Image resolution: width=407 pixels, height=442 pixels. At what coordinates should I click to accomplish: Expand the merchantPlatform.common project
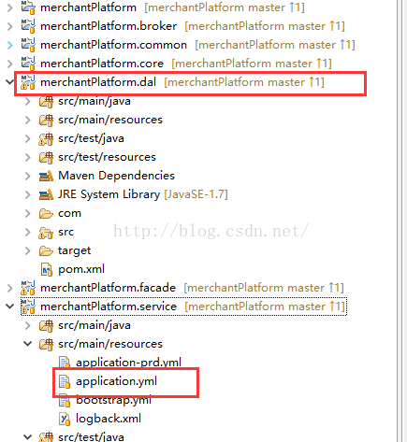coord(9,45)
